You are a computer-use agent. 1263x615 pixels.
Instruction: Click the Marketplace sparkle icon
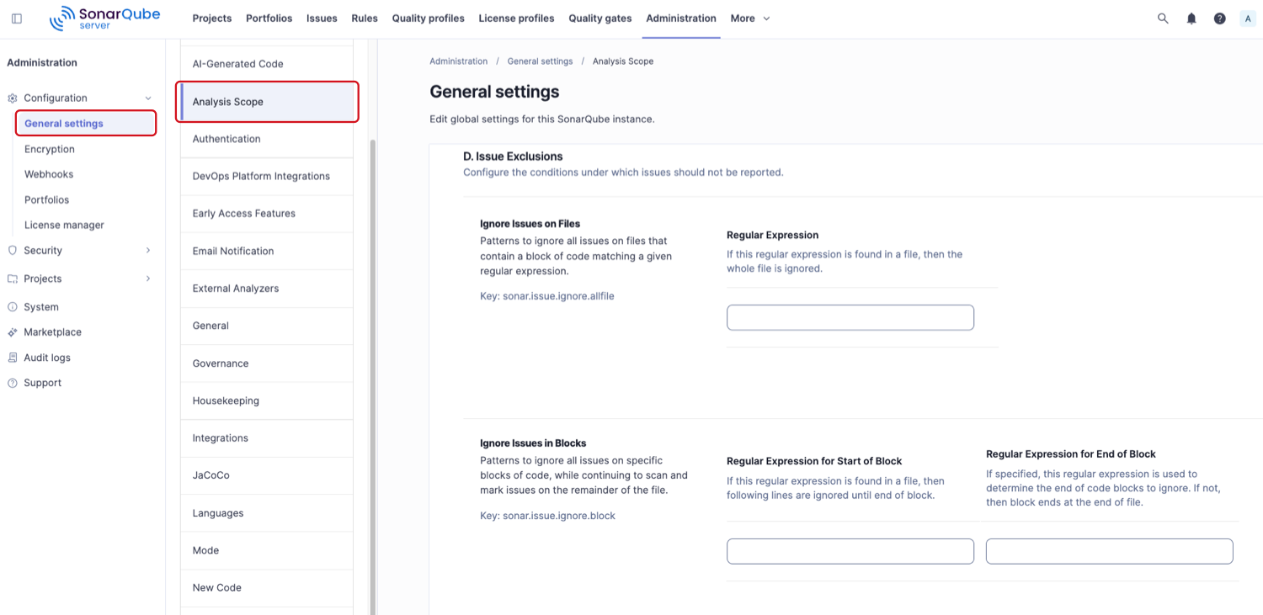(x=12, y=332)
